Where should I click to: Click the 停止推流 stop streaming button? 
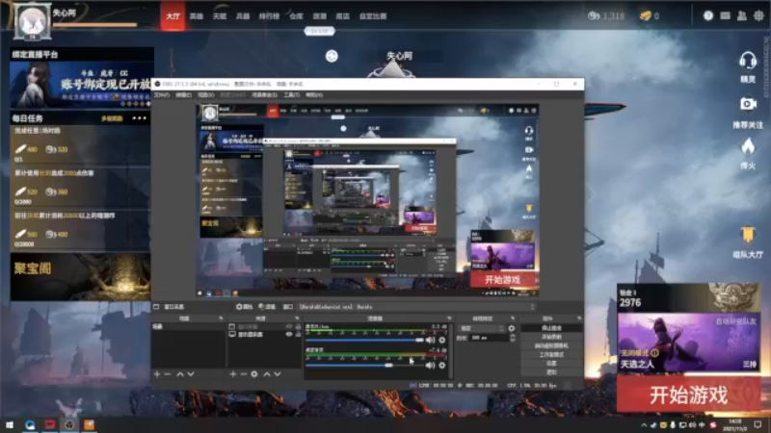tap(551, 328)
